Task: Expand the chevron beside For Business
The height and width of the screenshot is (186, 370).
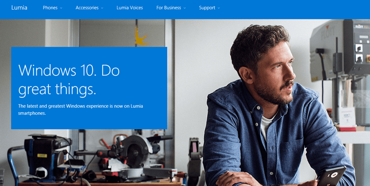Action: point(185,8)
